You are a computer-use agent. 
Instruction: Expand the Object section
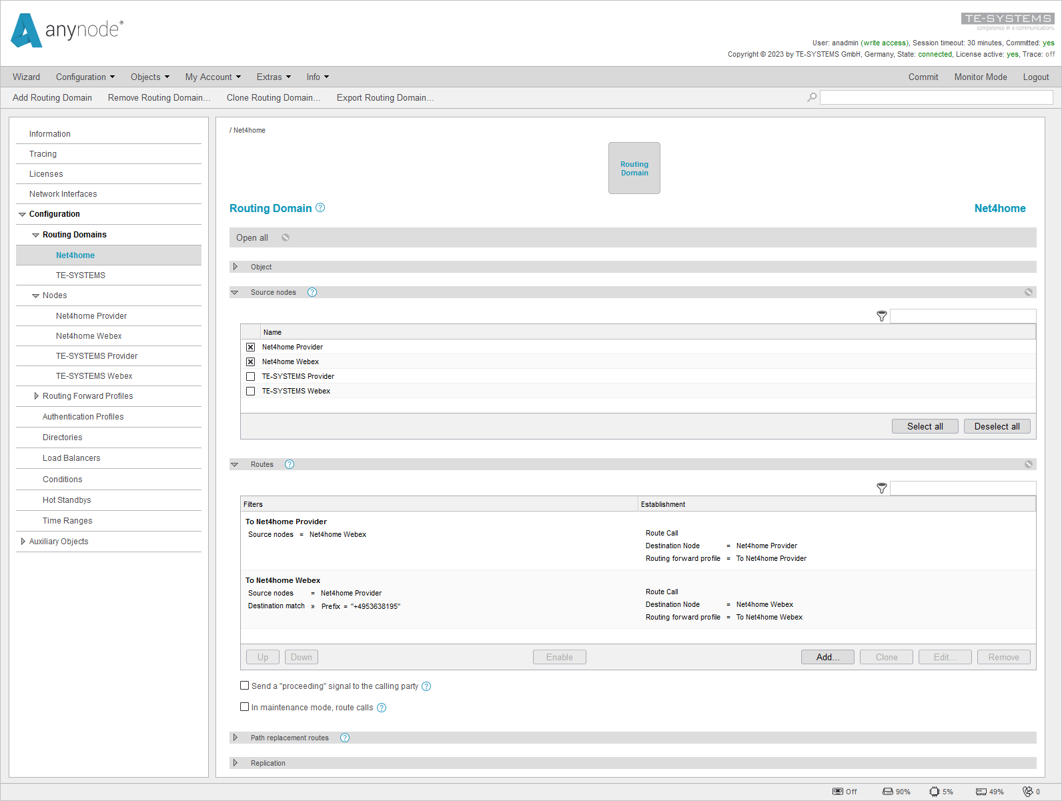click(x=235, y=267)
